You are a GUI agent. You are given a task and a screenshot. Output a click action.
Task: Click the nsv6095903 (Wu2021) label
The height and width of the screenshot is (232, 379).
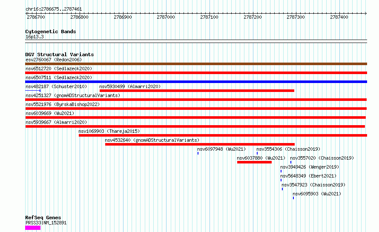pos(317,194)
